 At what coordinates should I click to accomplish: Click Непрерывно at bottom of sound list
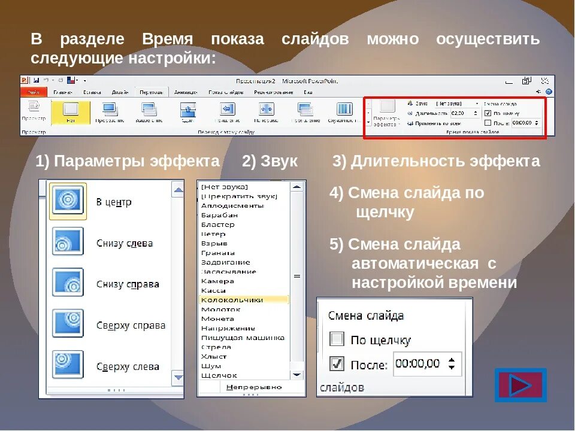[x=254, y=387]
